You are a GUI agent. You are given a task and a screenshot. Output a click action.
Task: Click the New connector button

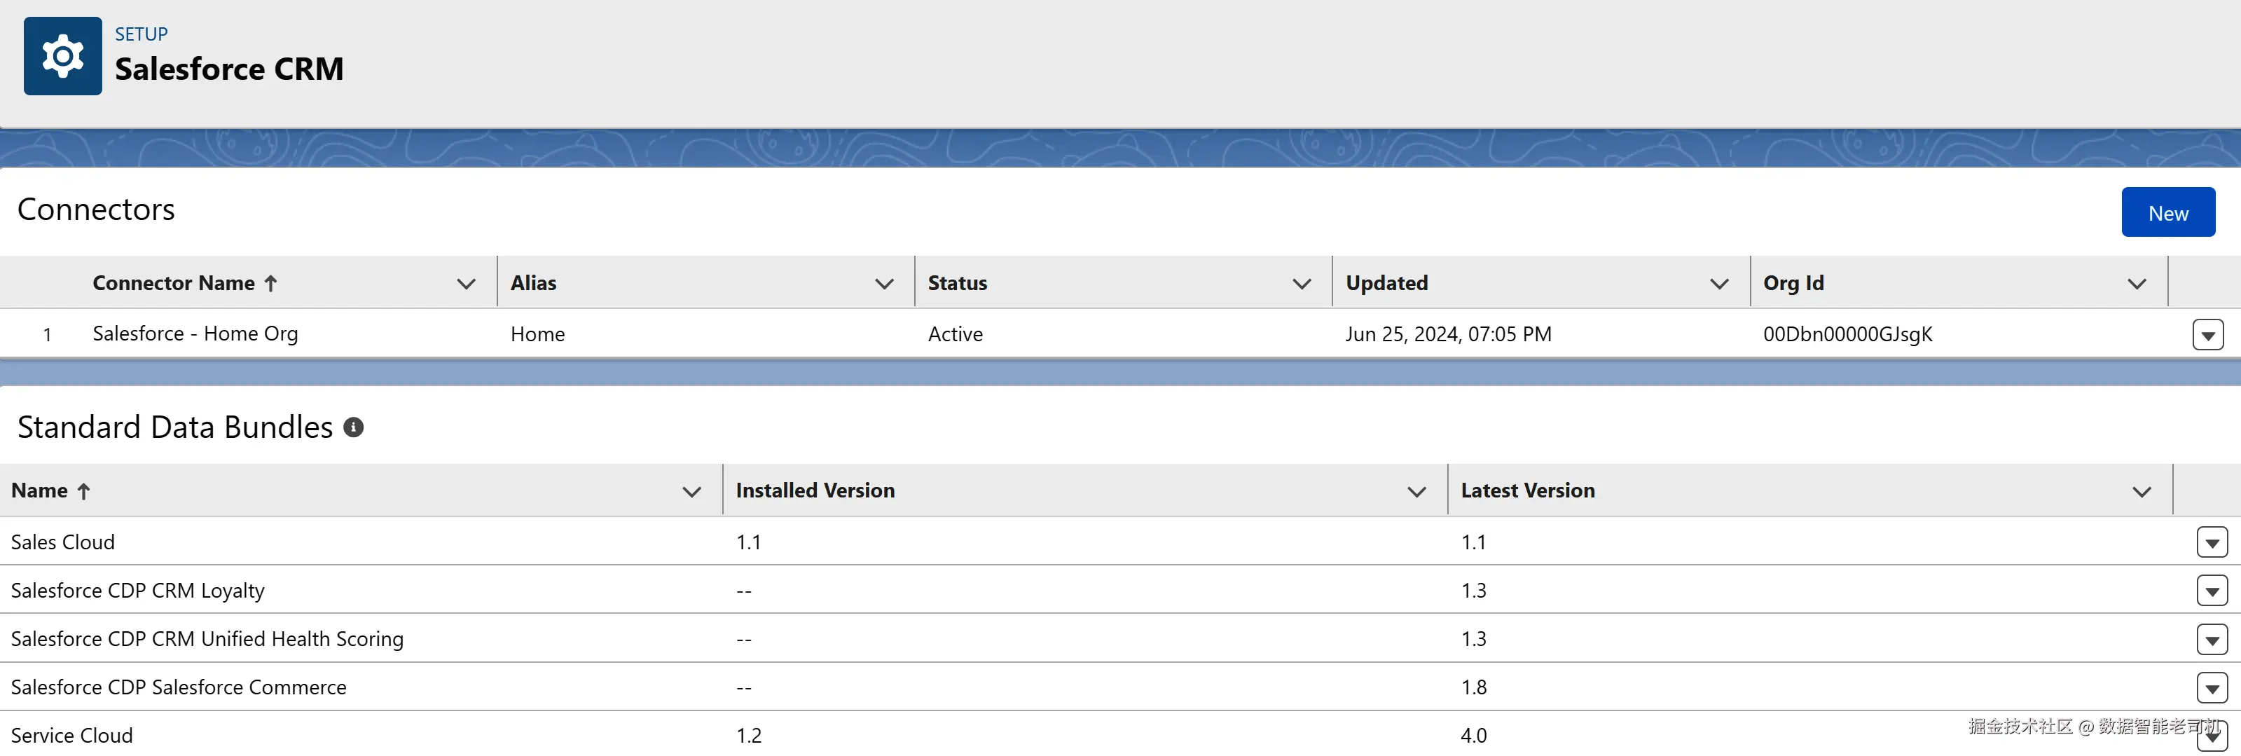click(2168, 212)
